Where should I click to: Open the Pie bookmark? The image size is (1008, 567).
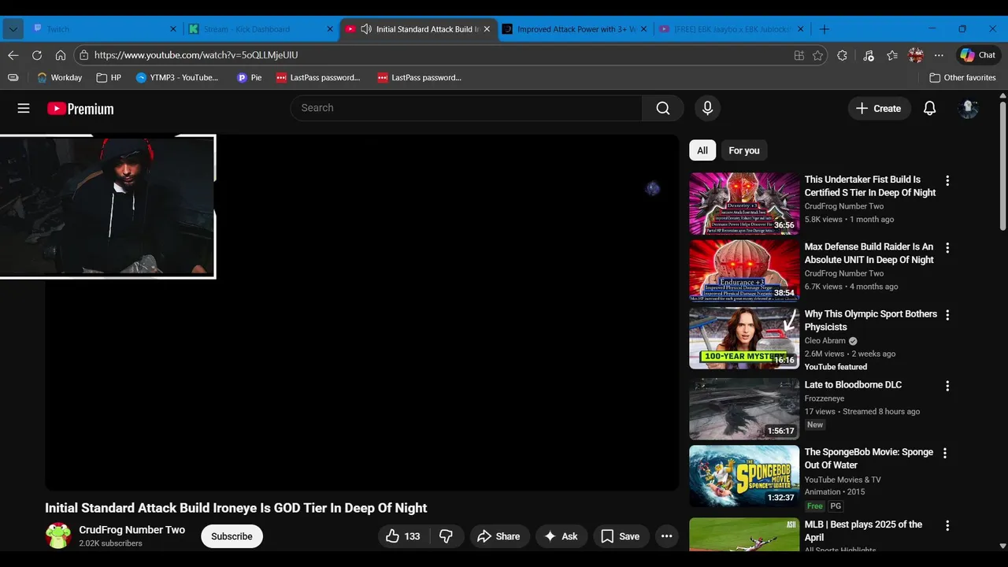click(249, 78)
